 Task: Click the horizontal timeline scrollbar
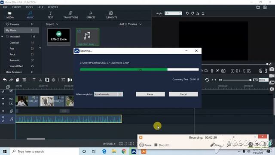coord(36,139)
